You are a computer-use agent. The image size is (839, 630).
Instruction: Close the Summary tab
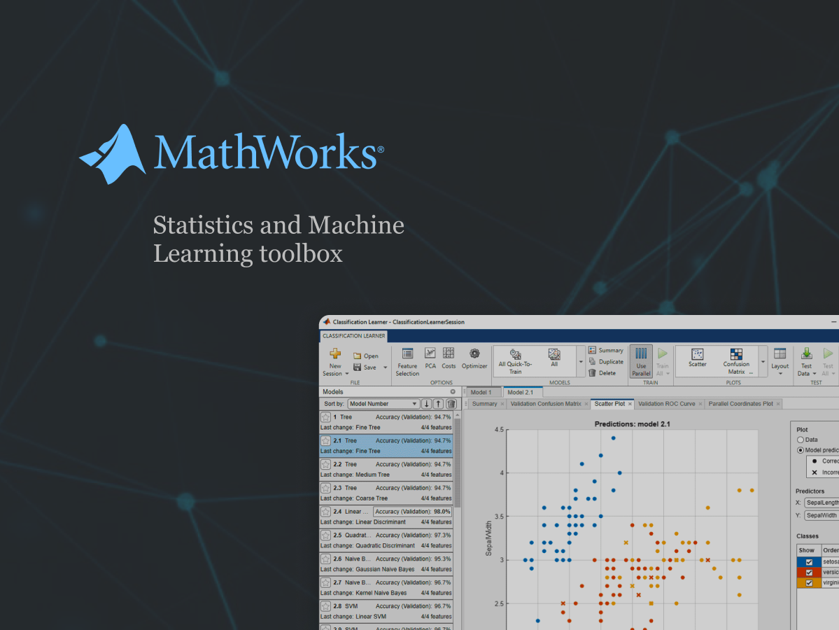[x=502, y=404]
